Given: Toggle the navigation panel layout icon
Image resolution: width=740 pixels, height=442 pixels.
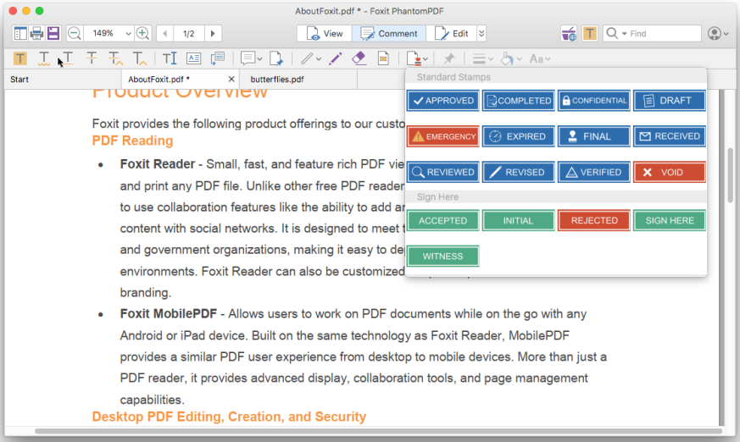Looking at the screenshot, I should (x=20, y=34).
